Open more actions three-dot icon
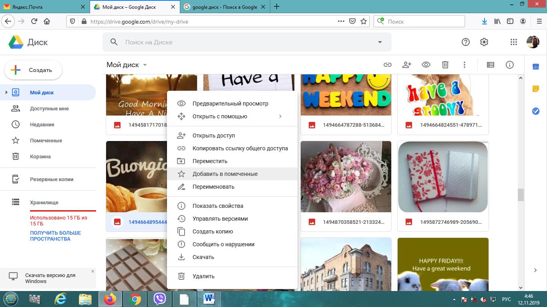Viewport: 547px width, 307px height. (x=465, y=65)
